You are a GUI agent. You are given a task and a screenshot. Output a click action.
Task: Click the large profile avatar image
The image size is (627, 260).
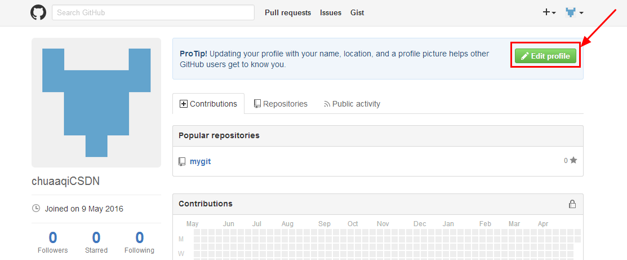click(96, 103)
